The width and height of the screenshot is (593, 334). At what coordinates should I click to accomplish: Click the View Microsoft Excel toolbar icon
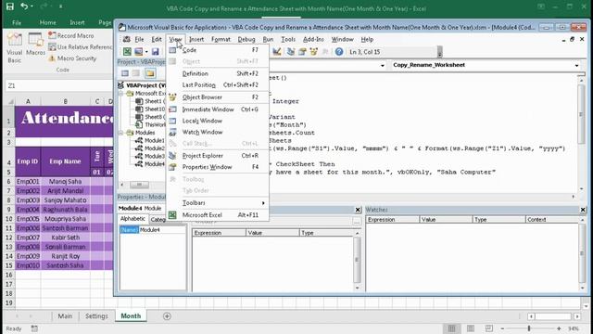click(x=127, y=52)
